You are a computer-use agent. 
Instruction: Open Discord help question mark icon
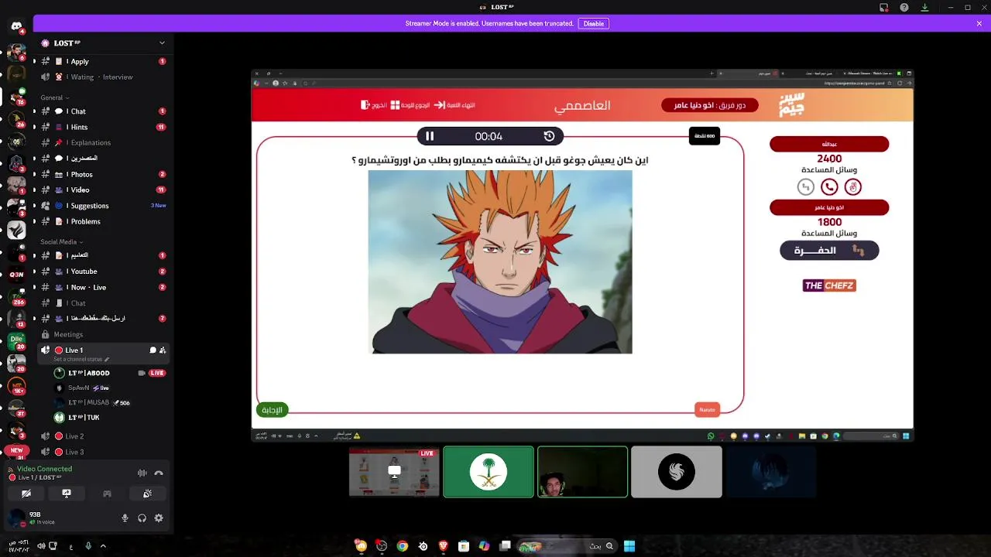coord(904,8)
